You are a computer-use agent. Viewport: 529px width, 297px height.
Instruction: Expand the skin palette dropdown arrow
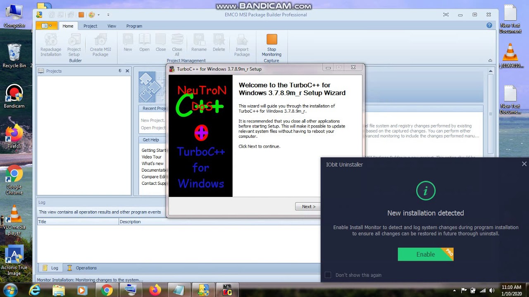coord(98,15)
